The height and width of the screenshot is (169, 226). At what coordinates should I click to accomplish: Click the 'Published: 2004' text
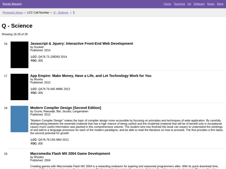tap(40, 160)
